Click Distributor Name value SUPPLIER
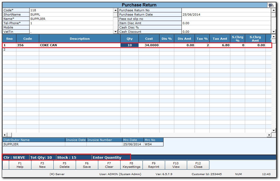Image resolution: width=280 pixels, height=181 pixels. point(34,144)
